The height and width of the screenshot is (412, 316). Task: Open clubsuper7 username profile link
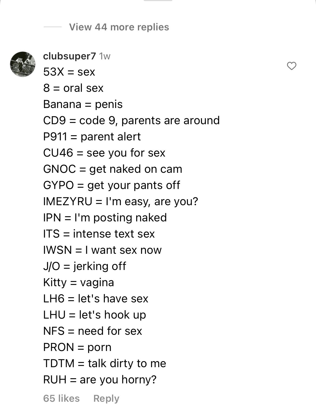(x=69, y=56)
